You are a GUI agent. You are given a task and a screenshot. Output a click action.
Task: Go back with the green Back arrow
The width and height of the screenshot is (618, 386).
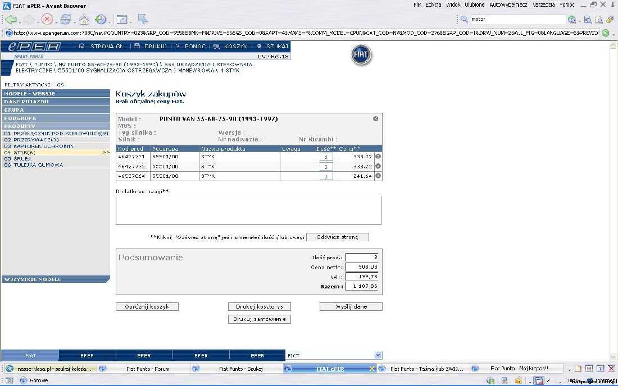click(11, 19)
